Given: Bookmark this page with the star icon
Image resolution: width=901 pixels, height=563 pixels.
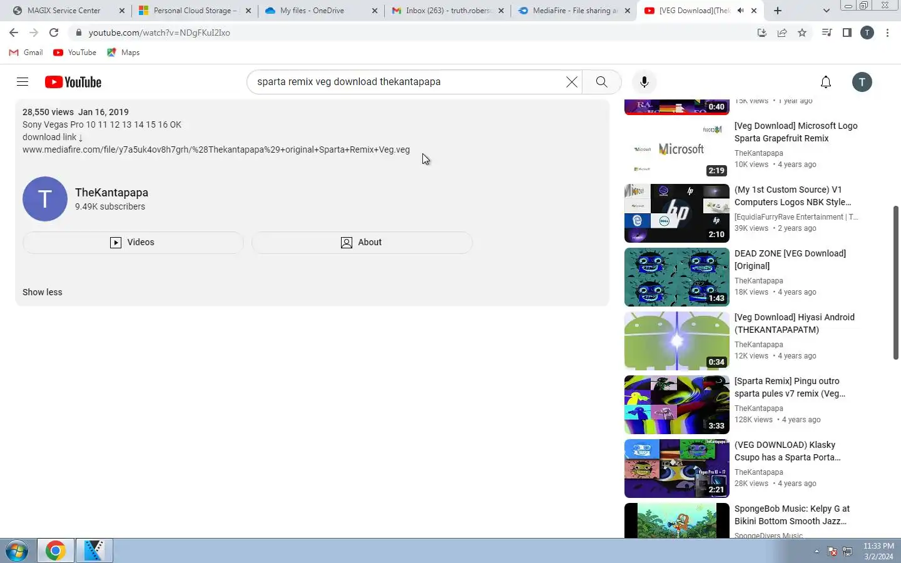Looking at the screenshot, I should (802, 33).
